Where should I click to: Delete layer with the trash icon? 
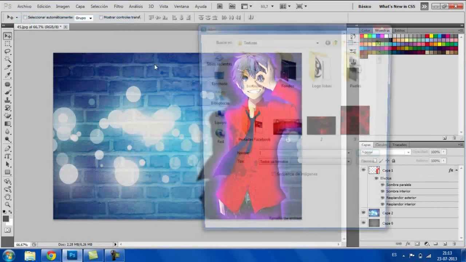[x=454, y=244]
